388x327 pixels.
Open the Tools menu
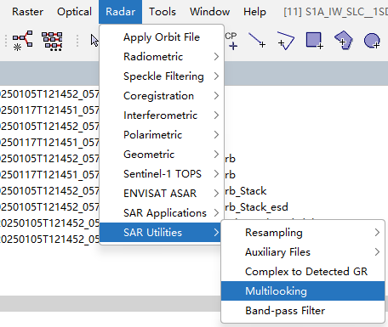click(163, 12)
